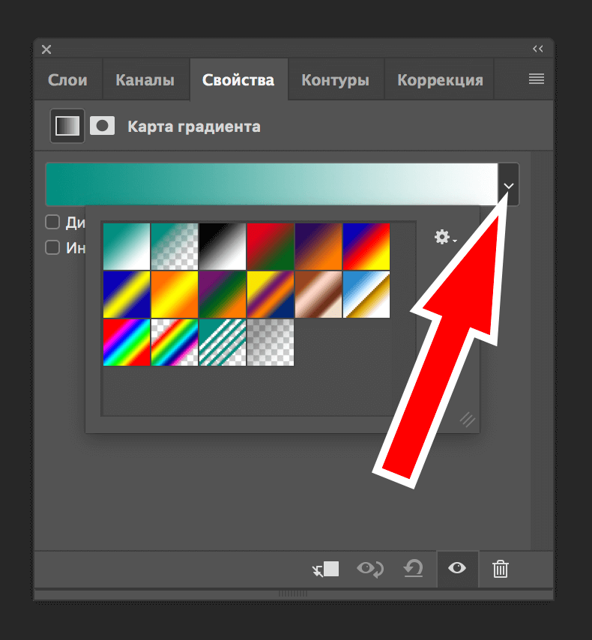Open the Коррекция tab

[x=440, y=80]
